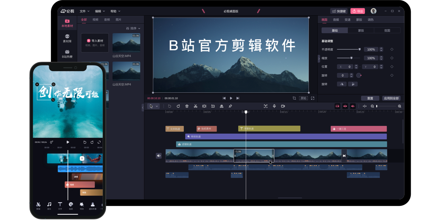Click the scale percentage stepper arrows

[381, 58]
